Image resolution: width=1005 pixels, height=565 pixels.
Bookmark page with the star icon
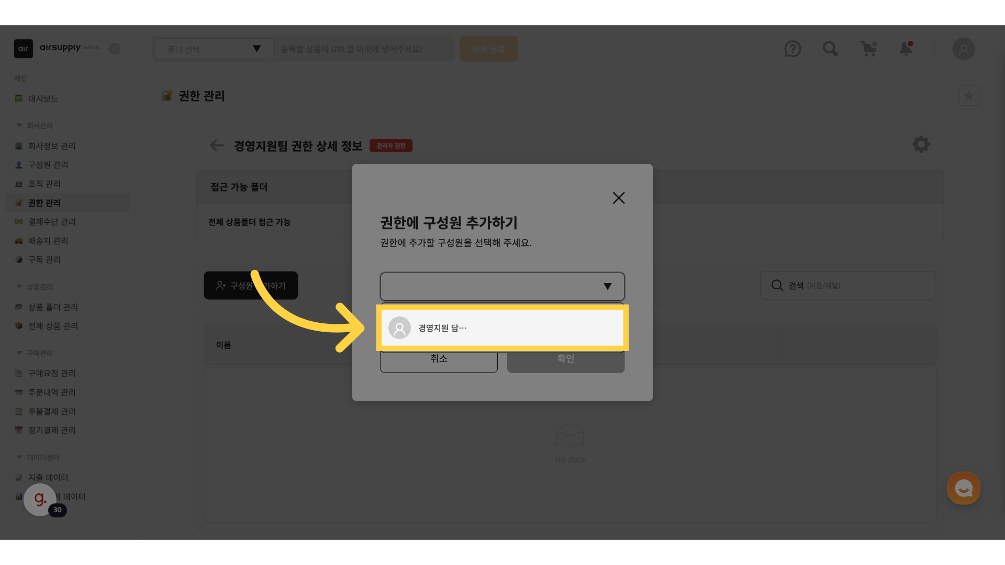coord(968,96)
